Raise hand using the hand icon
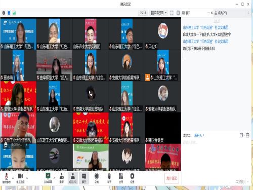The image size is (253, 190). [109, 178]
